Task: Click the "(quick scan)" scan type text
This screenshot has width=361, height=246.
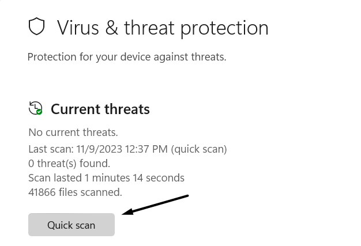Action: pyautogui.click(x=199, y=149)
